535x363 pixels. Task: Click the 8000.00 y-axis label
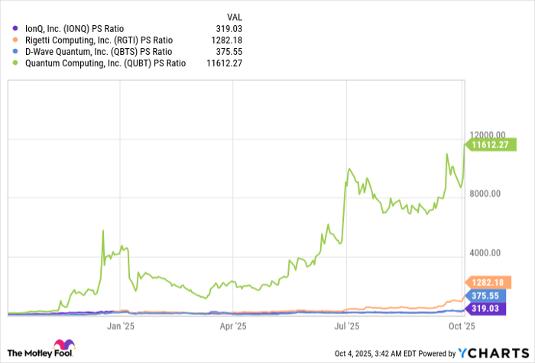pos(485,194)
